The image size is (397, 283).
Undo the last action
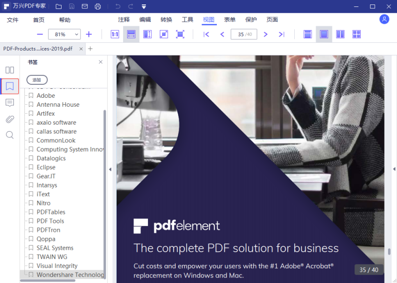click(x=118, y=6)
